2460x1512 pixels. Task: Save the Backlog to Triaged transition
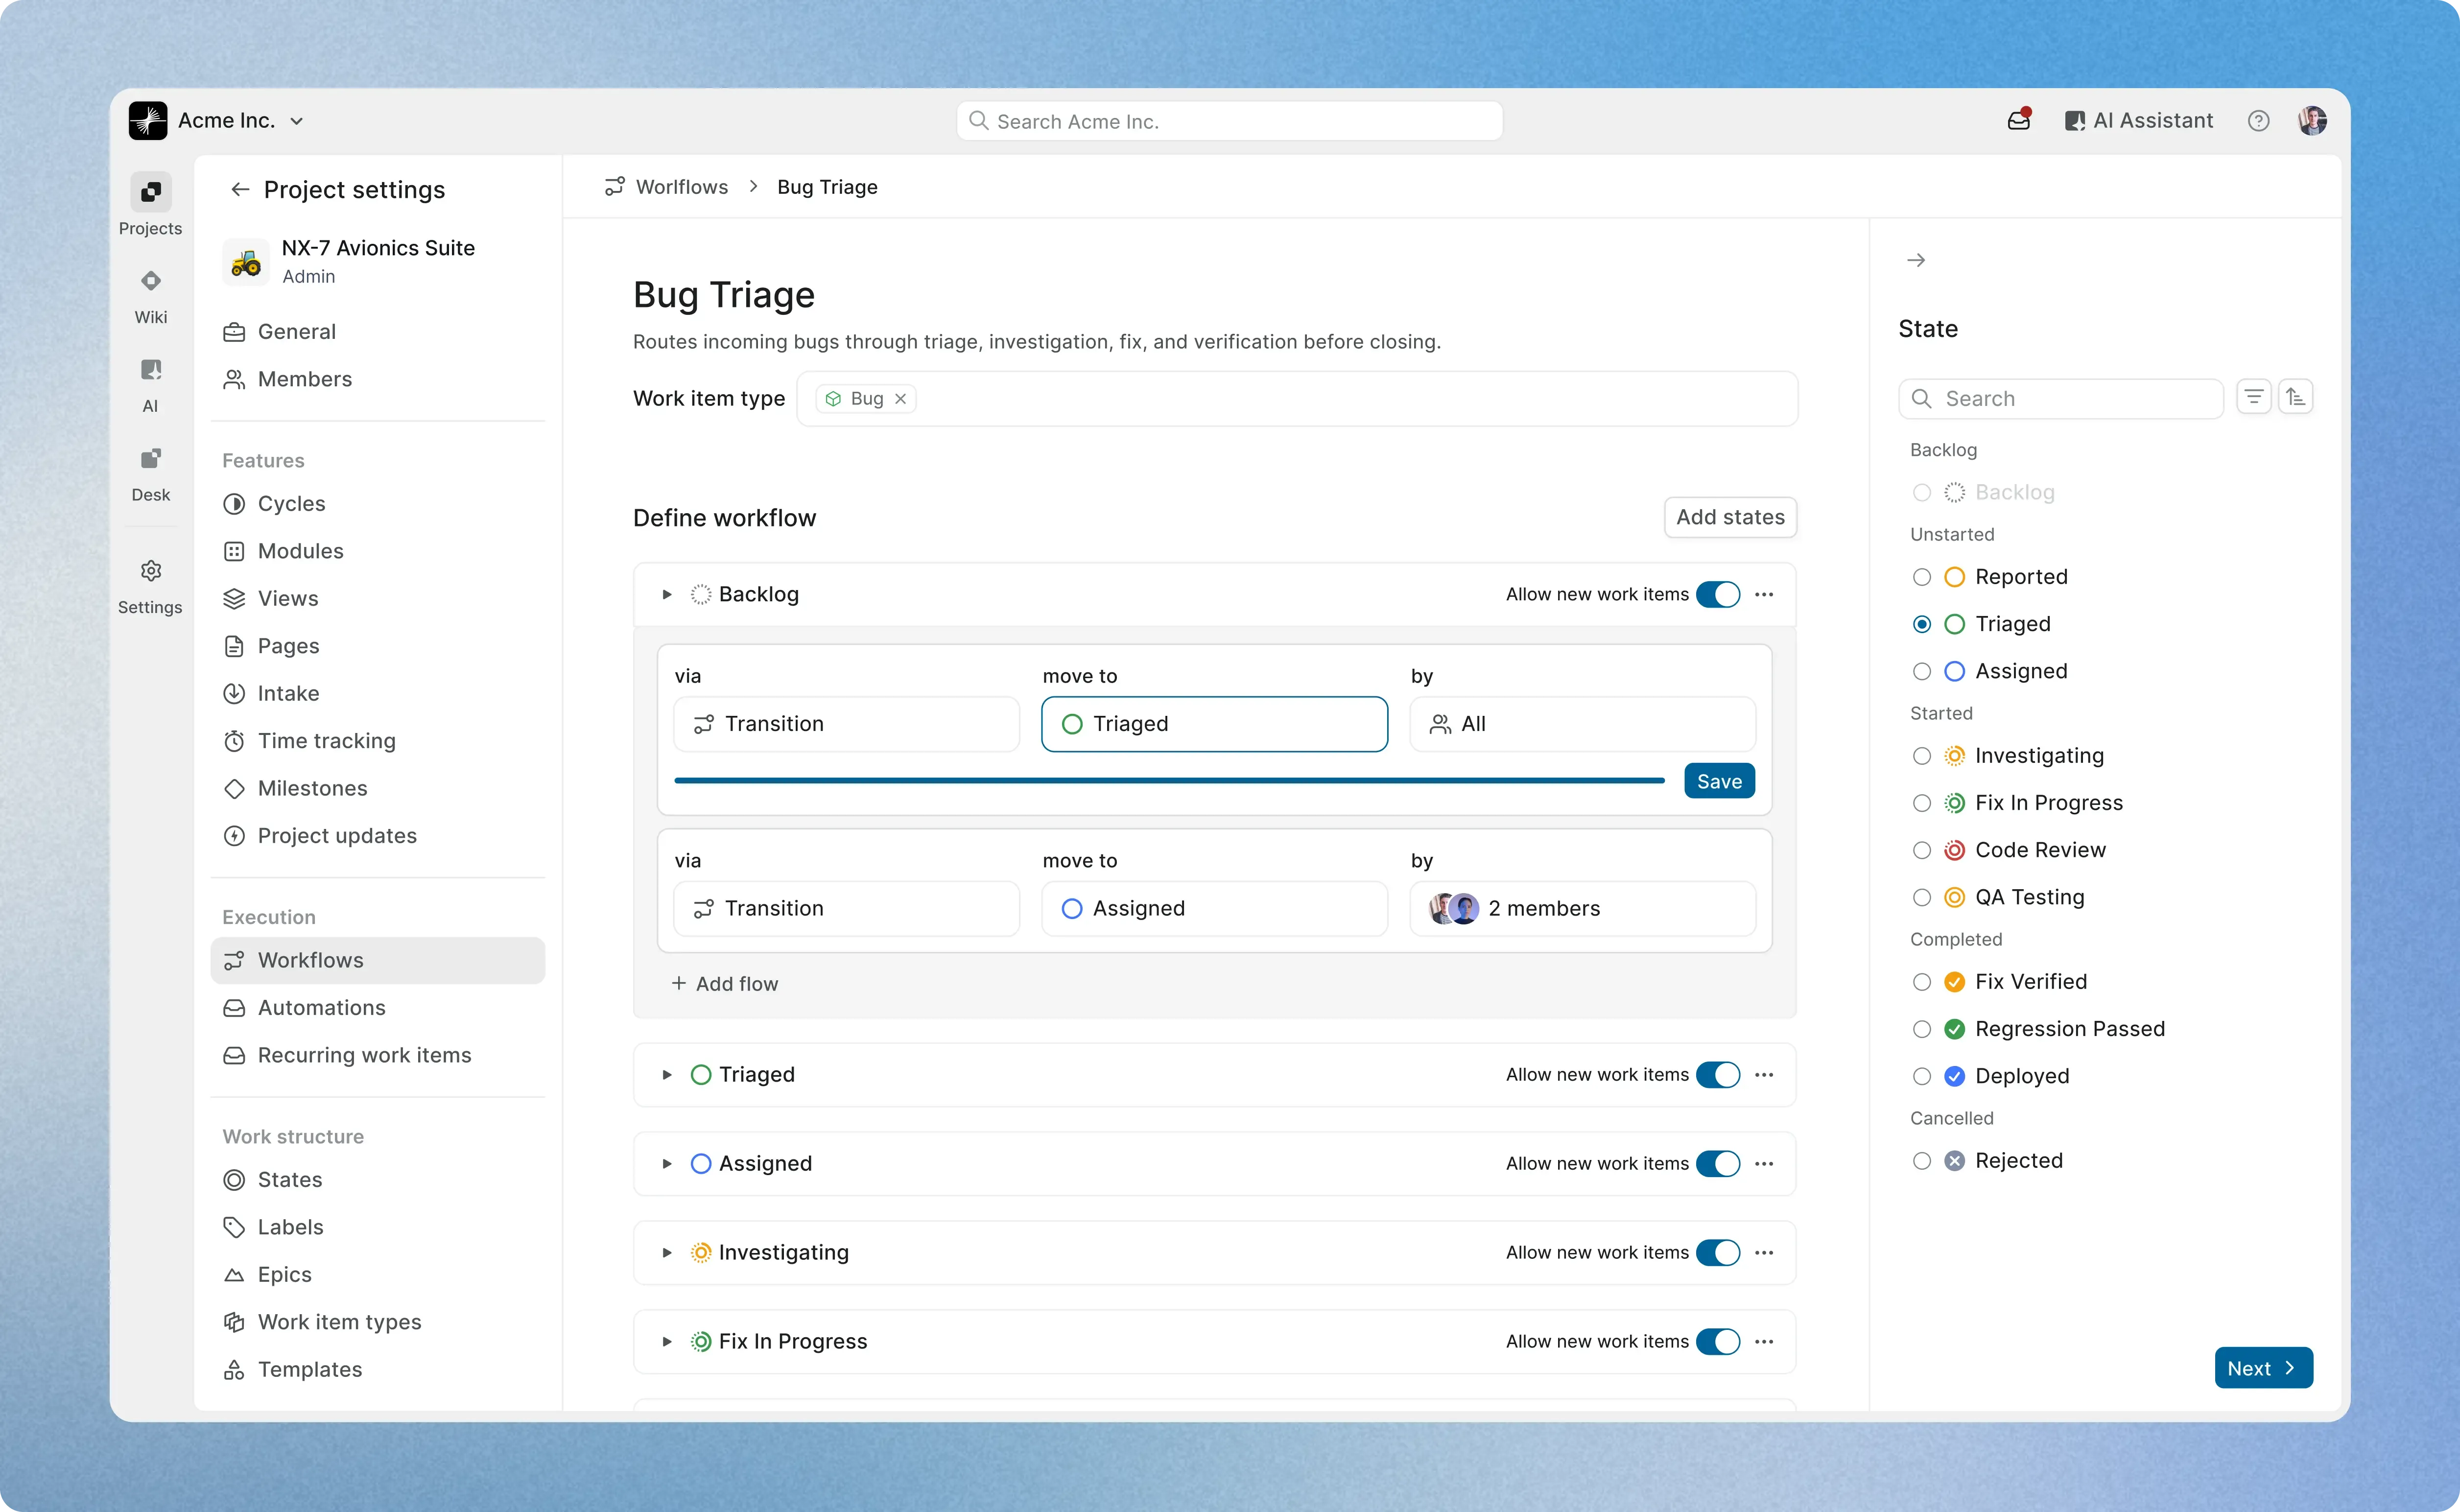coord(1718,780)
